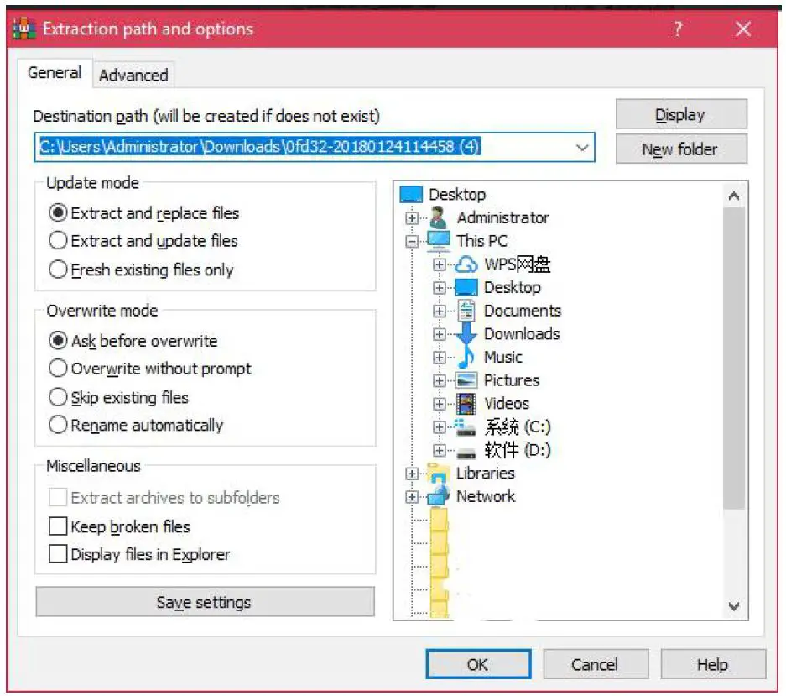The height and width of the screenshot is (696, 786).
Task: Click the folder tree scroll up arrow
Action: coord(734,196)
